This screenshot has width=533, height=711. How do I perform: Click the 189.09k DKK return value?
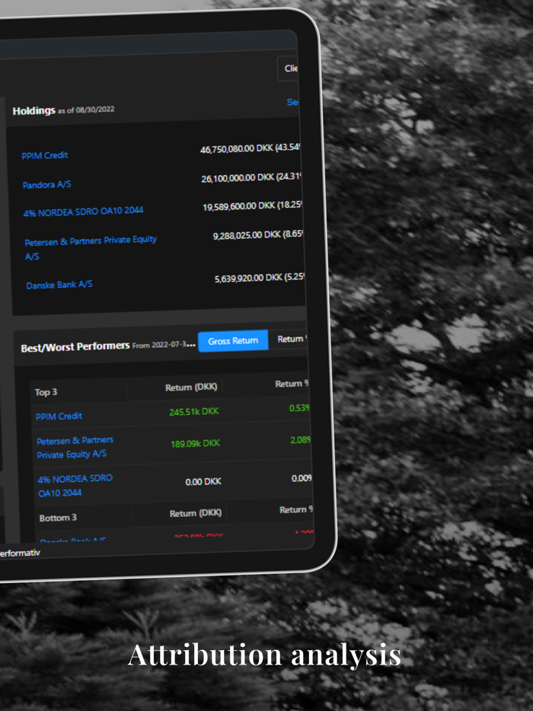pyautogui.click(x=195, y=444)
